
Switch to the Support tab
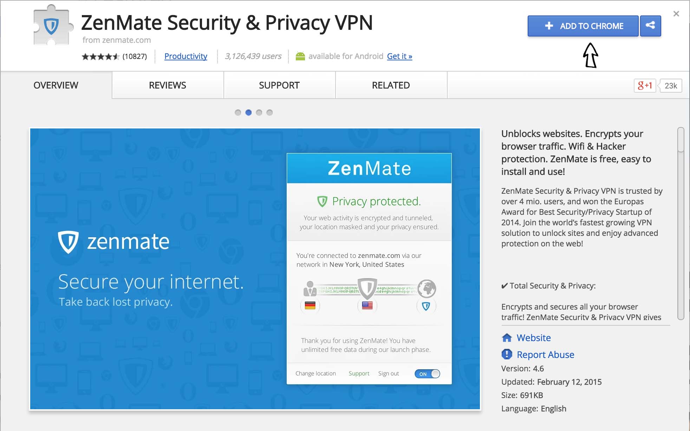click(x=279, y=85)
